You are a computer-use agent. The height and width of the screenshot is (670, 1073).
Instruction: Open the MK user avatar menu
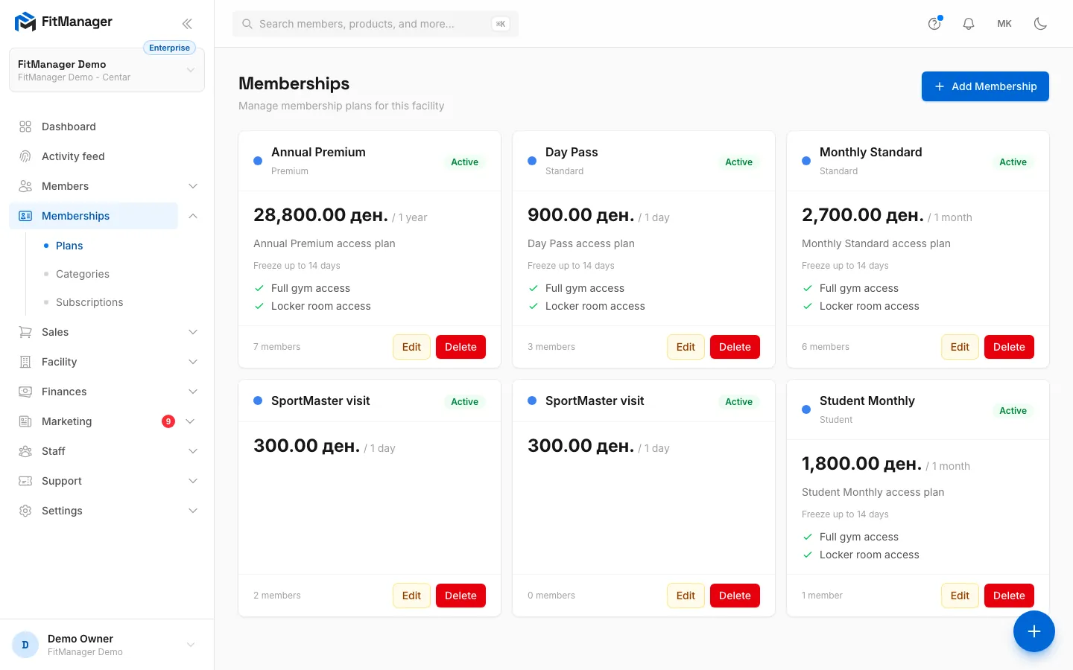coord(1004,24)
